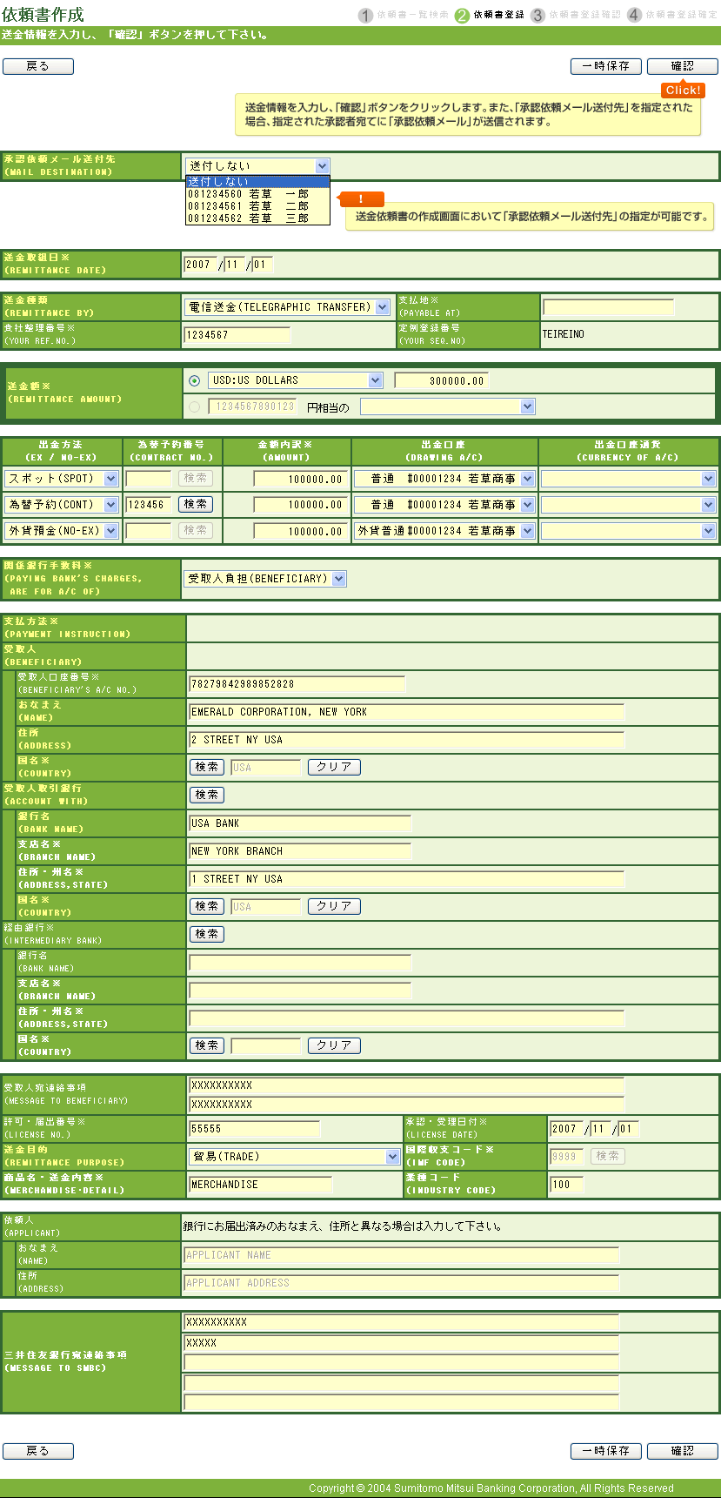Open the empty dropdown after 円相当の

[x=447, y=406]
